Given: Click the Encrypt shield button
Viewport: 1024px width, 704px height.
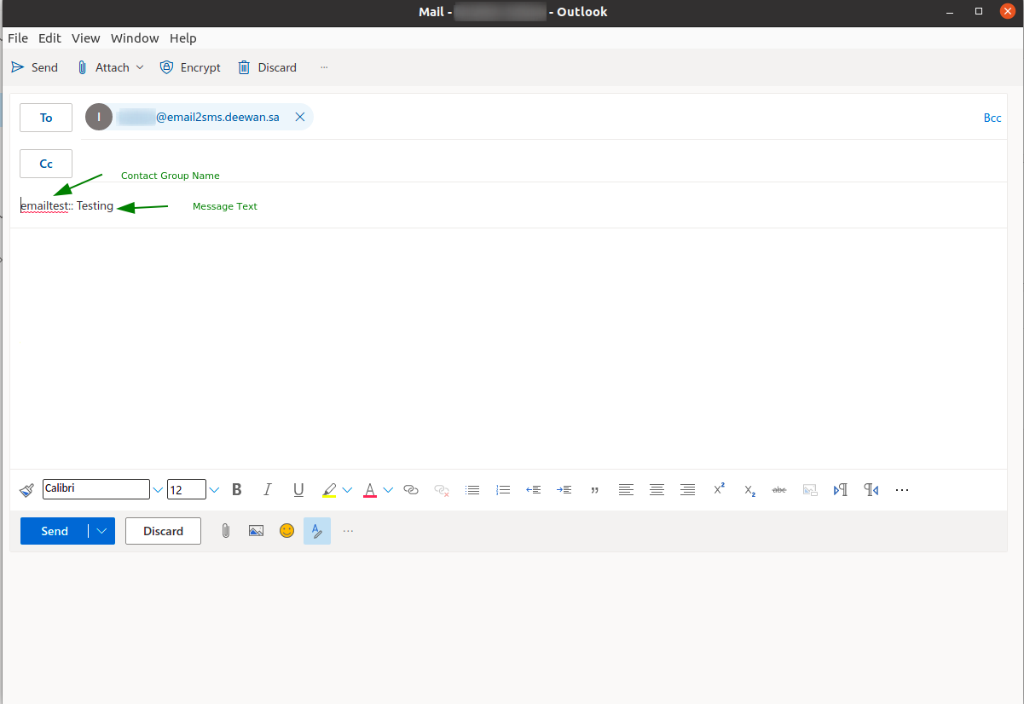Looking at the screenshot, I should pos(190,67).
